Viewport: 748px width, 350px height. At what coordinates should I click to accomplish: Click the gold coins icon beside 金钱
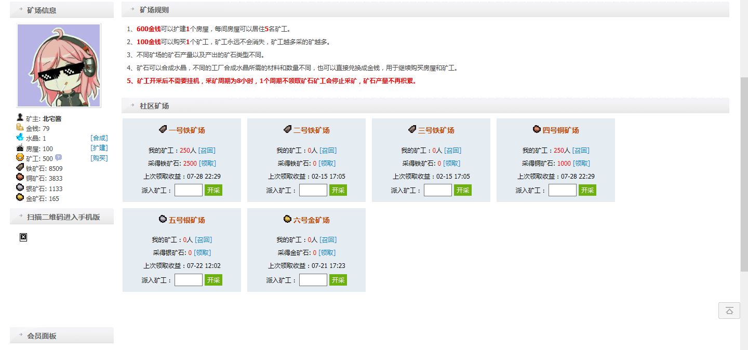(20, 127)
